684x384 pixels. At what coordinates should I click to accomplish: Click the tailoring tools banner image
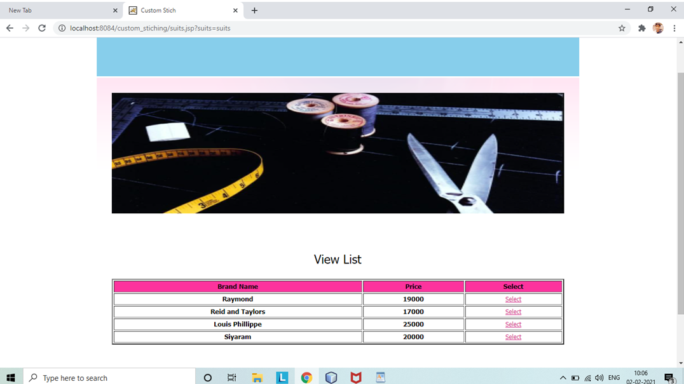point(338,153)
